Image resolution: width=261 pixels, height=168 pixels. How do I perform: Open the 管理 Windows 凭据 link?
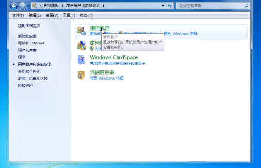click(x=106, y=78)
